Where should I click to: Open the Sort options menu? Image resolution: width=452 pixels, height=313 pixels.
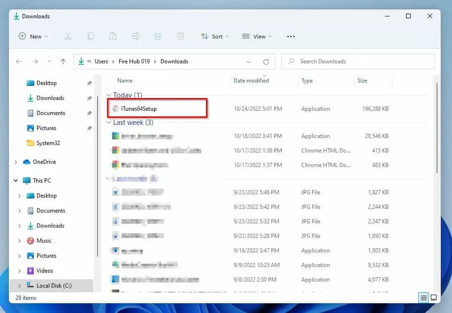(x=215, y=36)
